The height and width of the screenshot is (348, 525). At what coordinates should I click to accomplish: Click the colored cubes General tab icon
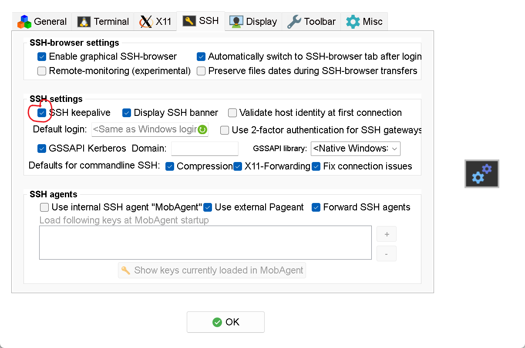[24, 21]
